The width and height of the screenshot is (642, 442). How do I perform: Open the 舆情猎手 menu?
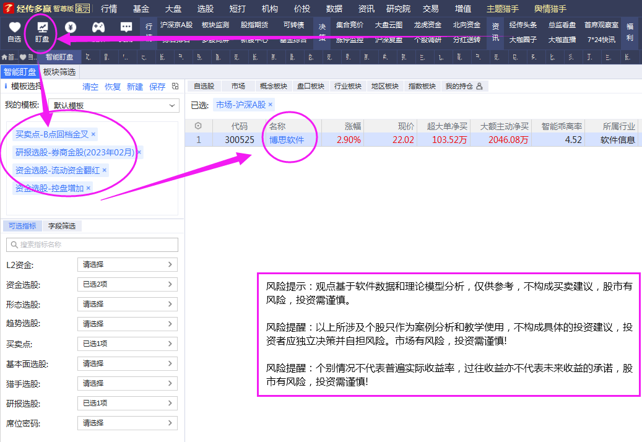click(x=551, y=9)
